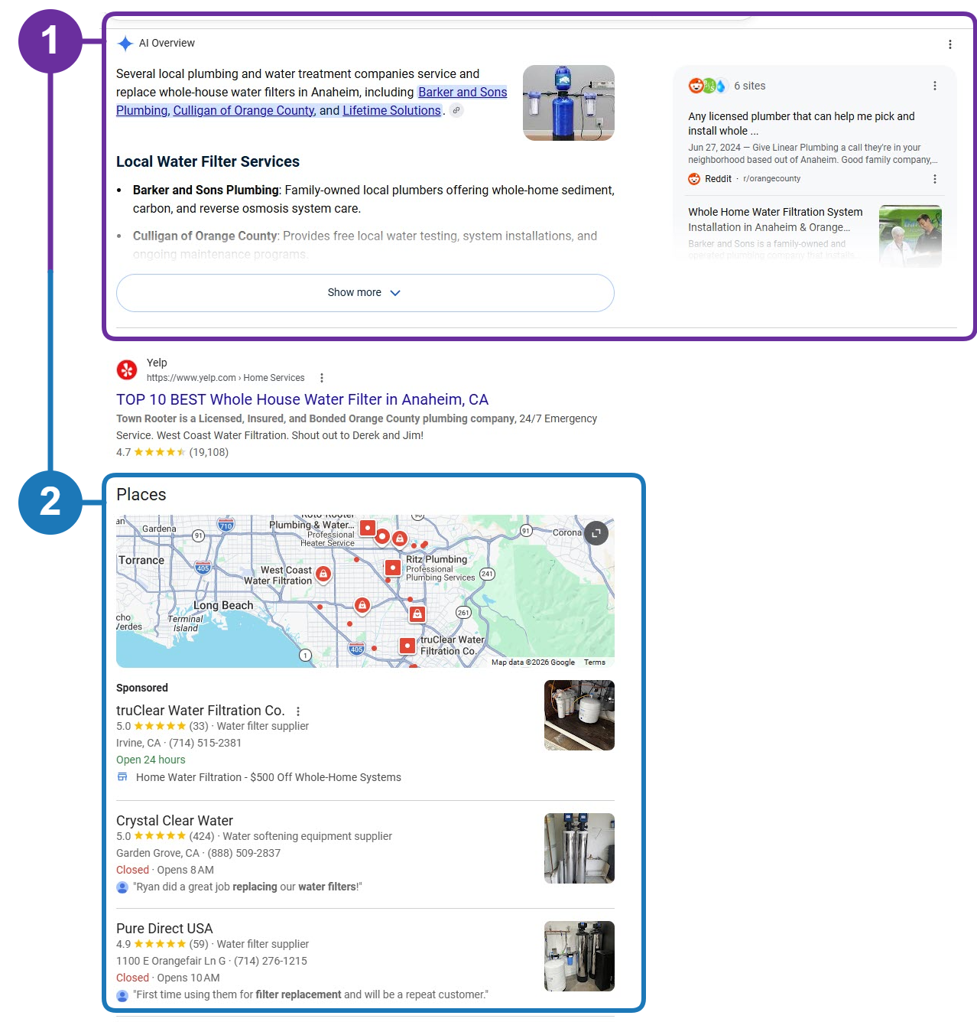Click the Local Water Filter Services heading

pos(208,161)
